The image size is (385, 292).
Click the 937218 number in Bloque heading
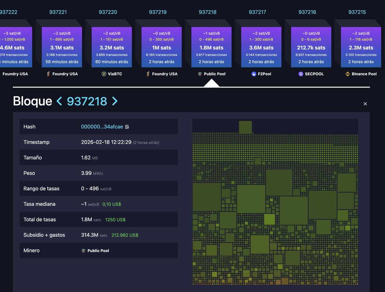87,101
